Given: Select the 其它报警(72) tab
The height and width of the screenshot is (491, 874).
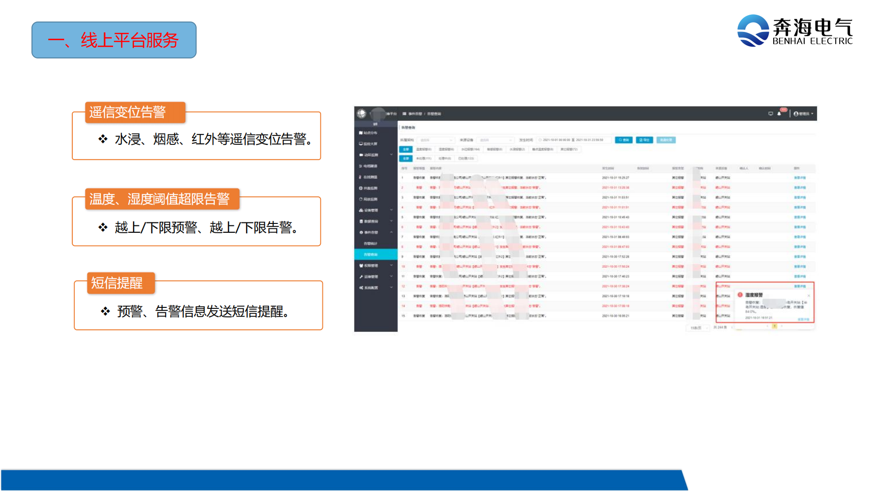Looking at the screenshot, I should tap(569, 149).
